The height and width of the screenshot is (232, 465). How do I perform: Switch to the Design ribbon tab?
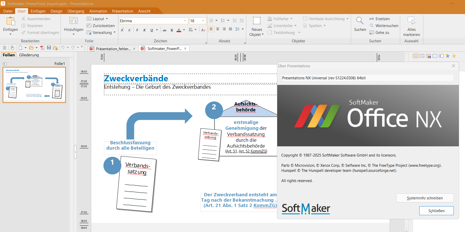pos(56,11)
